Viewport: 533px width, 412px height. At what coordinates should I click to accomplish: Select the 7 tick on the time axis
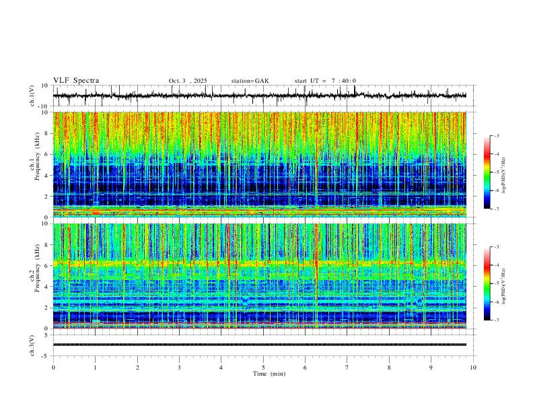click(x=347, y=368)
